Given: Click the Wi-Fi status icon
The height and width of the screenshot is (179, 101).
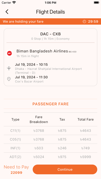Looking at the screenshot, I should click(x=14, y=3).
